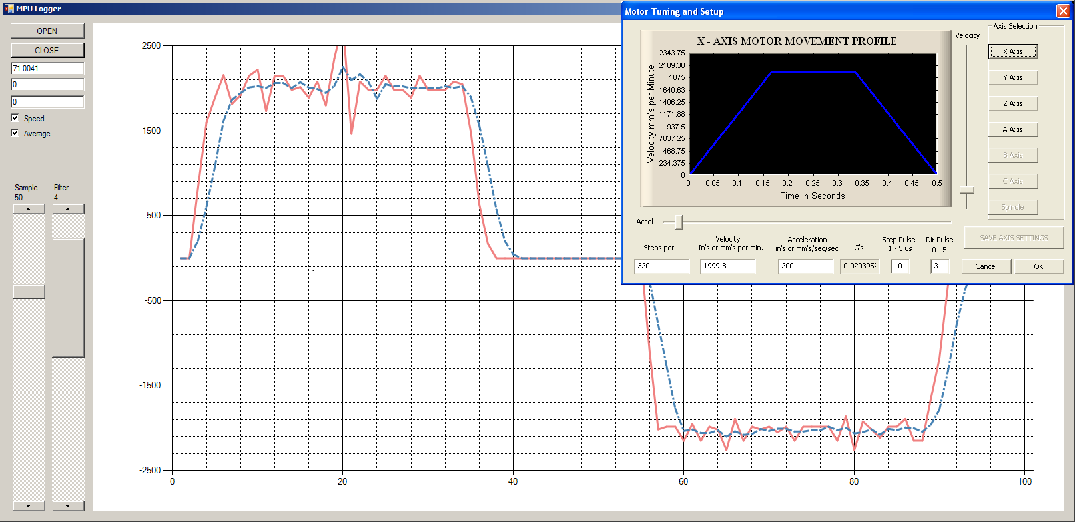1075x522 pixels.
Task: Click the Time in Seconds axis label
Action: click(813, 196)
